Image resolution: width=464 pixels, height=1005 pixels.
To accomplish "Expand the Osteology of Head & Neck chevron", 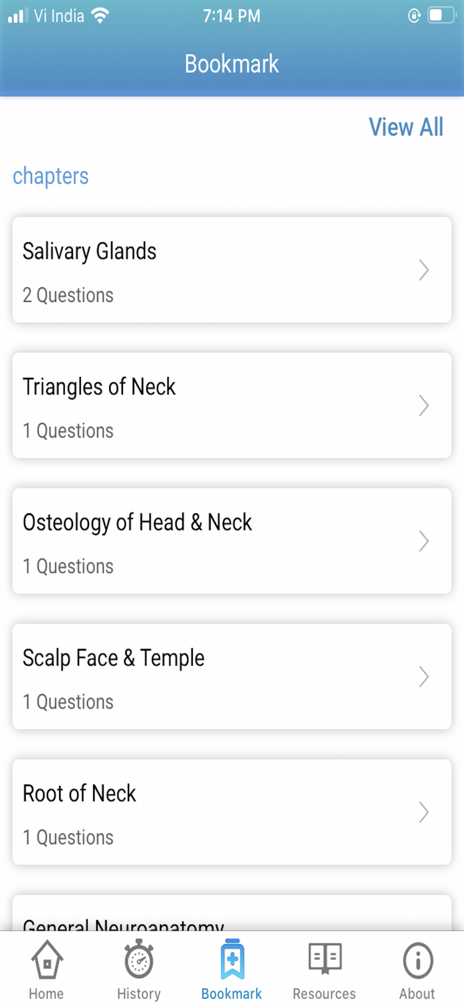I will click(x=423, y=541).
